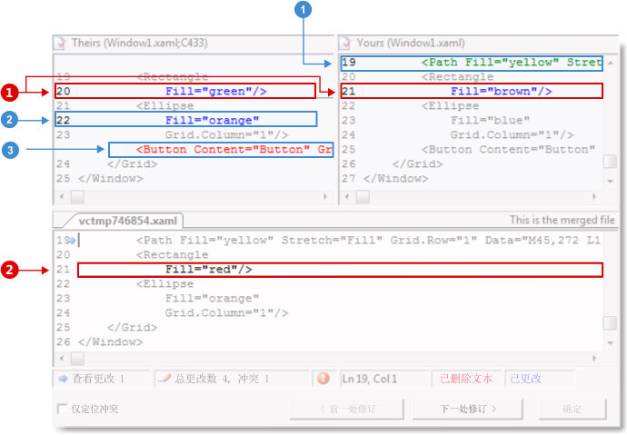Click the Ln 19, Col 1 status field
627x435 pixels.
point(383,379)
